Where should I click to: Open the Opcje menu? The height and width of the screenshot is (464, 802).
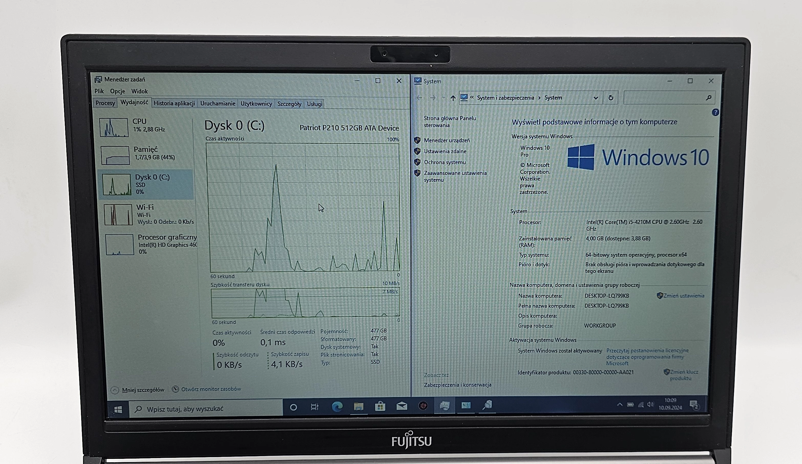pyautogui.click(x=118, y=91)
